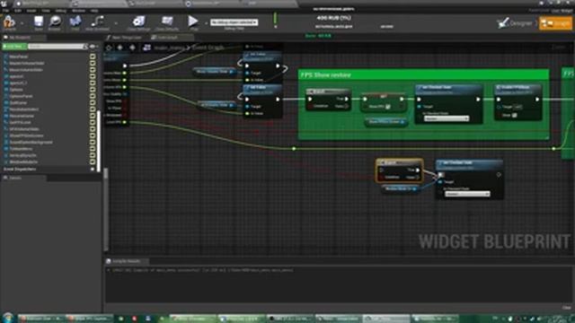Image resolution: width=575 pixels, height=323 pixels.
Task: Open the Windows Start button
Action: [x=7, y=318]
